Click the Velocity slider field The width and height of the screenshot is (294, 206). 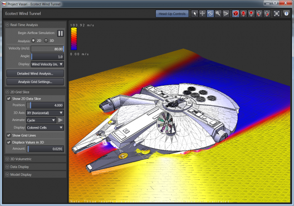[47, 49]
